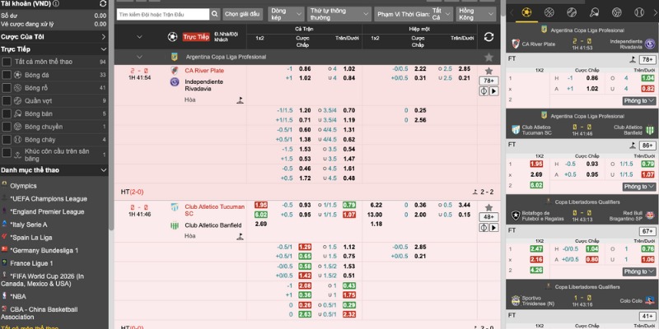Open corner markets in Tucuman side card
Image resolution: width=659 pixels, height=329 pixels.
coord(632,146)
